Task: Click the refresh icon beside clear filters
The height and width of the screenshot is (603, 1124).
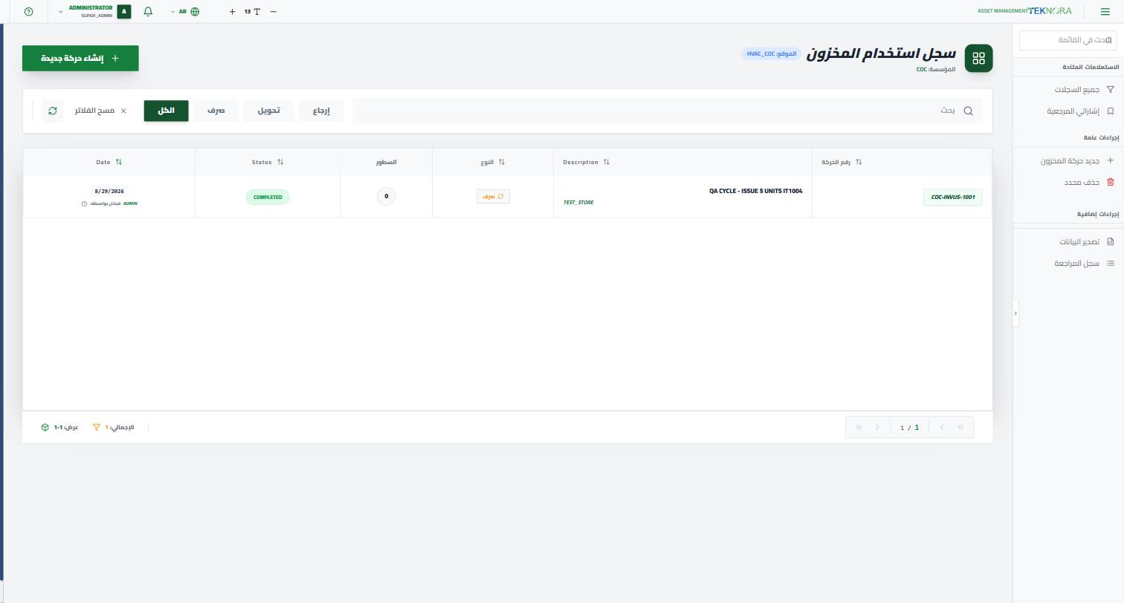Action: [53, 111]
